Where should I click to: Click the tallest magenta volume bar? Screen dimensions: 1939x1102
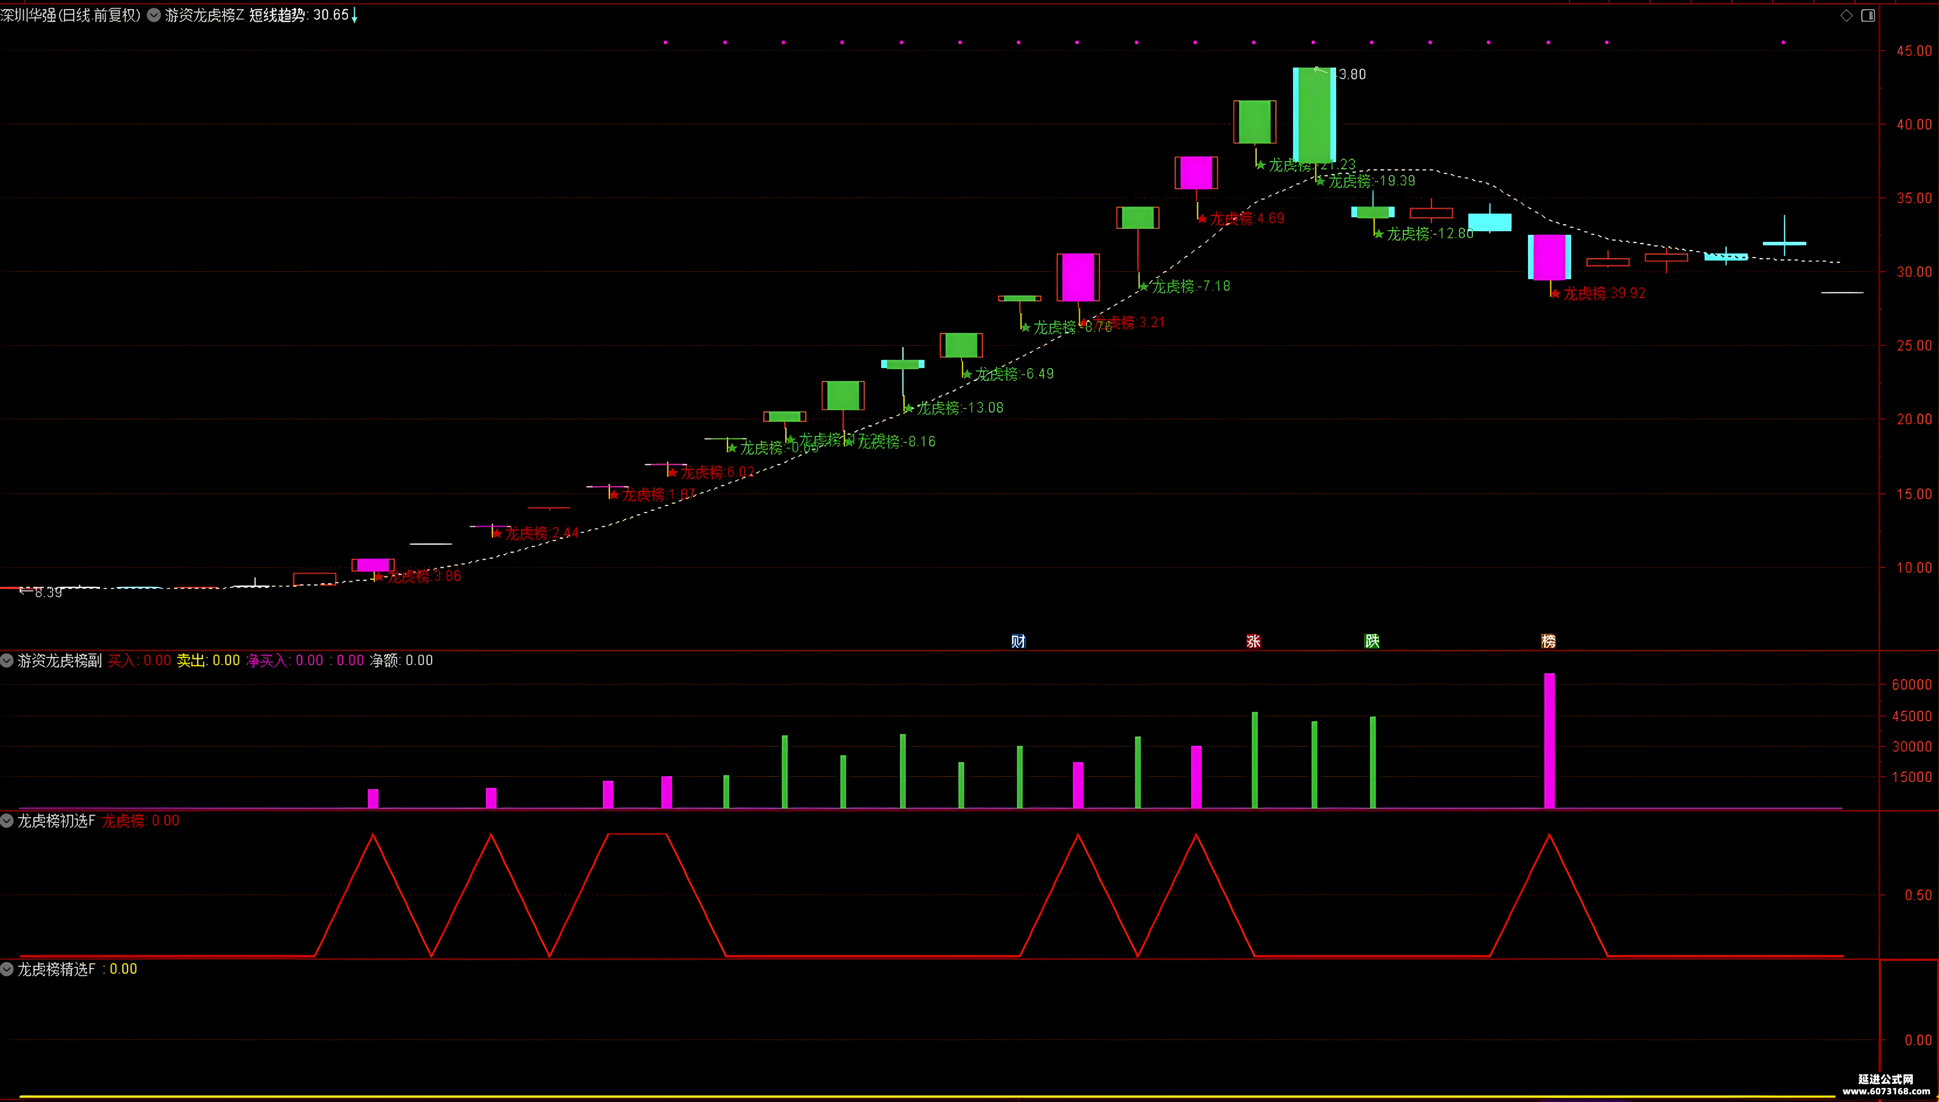[x=1549, y=740]
